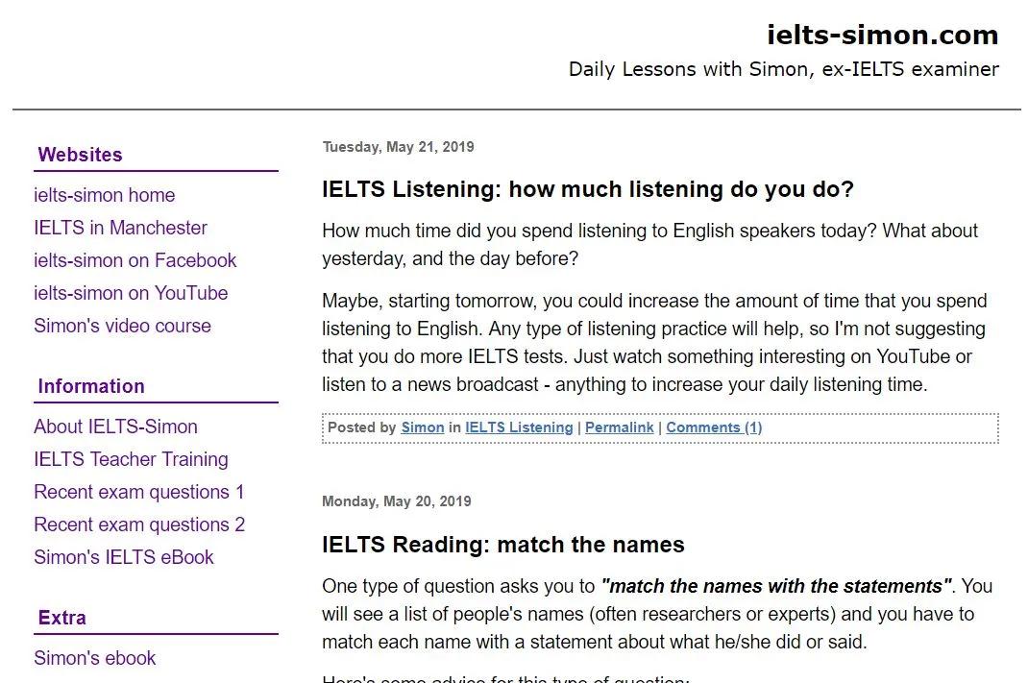Open post 'IELTS Reading: match the names'
Image resolution: width=1028 pixels, height=683 pixels.
point(502,545)
